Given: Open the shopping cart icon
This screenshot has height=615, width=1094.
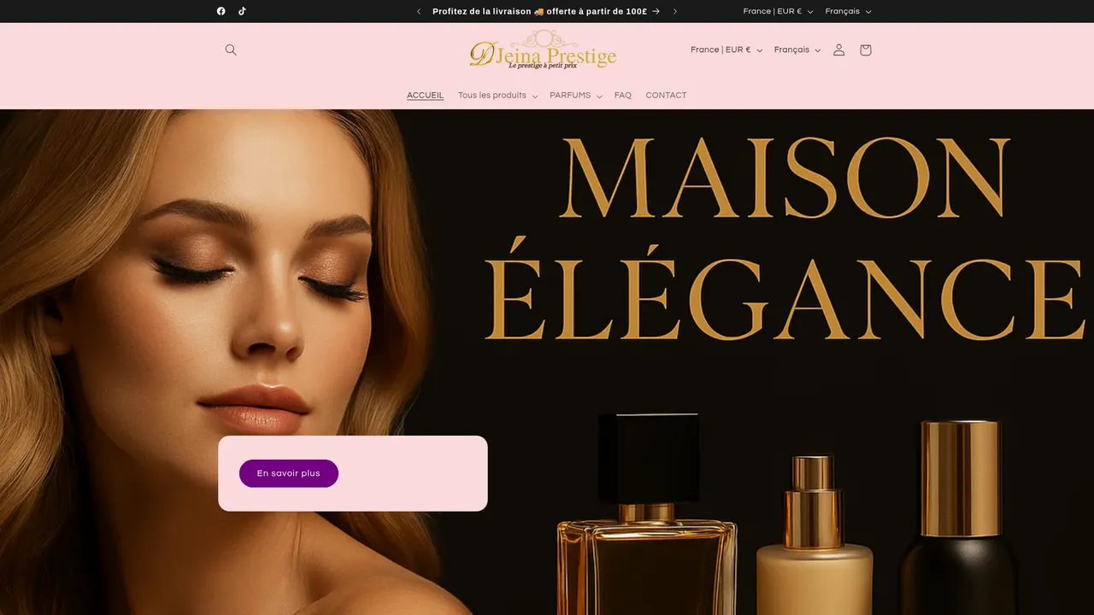Looking at the screenshot, I should pyautogui.click(x=866, y=50).
